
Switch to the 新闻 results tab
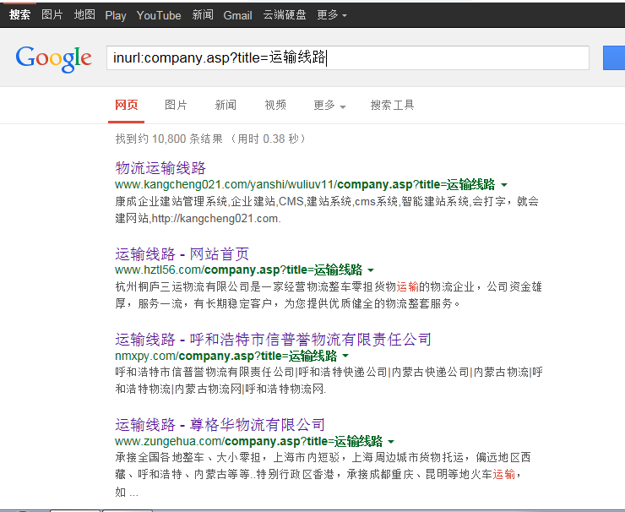[226, 106]
